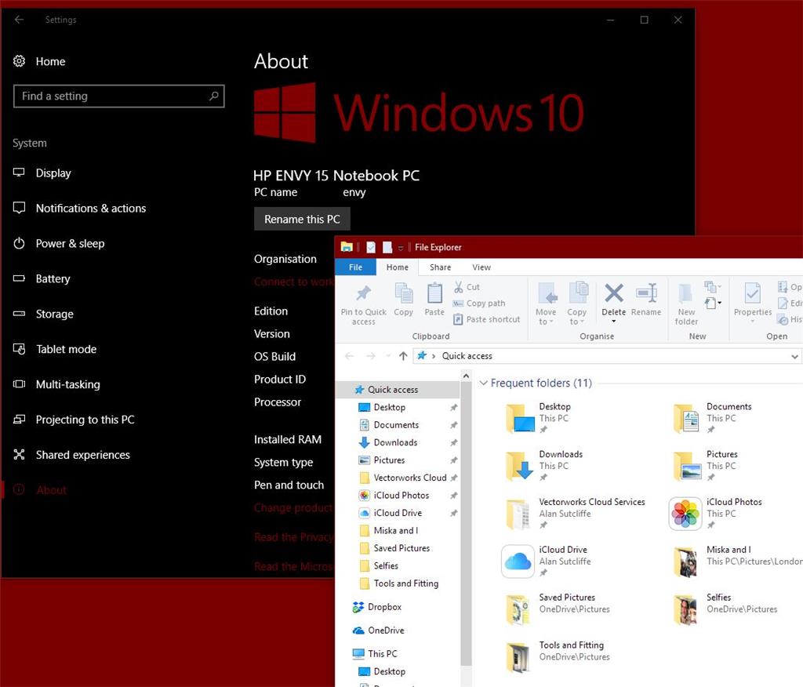Switch to the View ribbon tab
The image size is (803, 687).
click(481, 267)
